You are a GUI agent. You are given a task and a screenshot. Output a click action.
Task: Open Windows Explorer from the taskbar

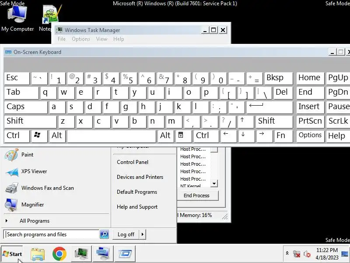click(x=38, y=254)
